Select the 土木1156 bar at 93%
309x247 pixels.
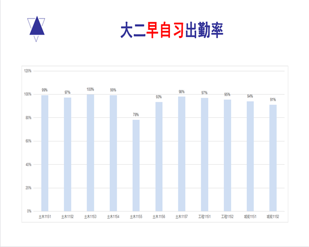[159, 156]
